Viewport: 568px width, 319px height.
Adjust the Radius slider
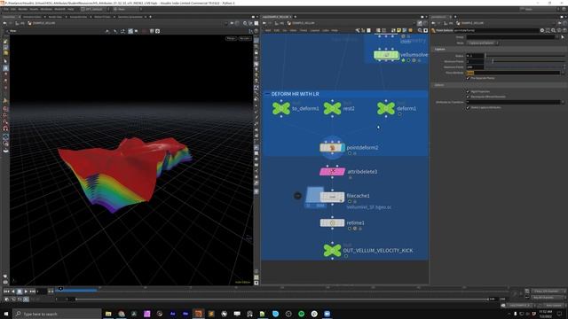(x=525, y=55)
